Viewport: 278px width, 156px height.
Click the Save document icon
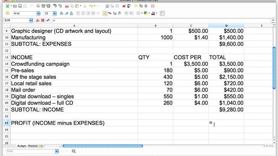[x=20, y=6]
